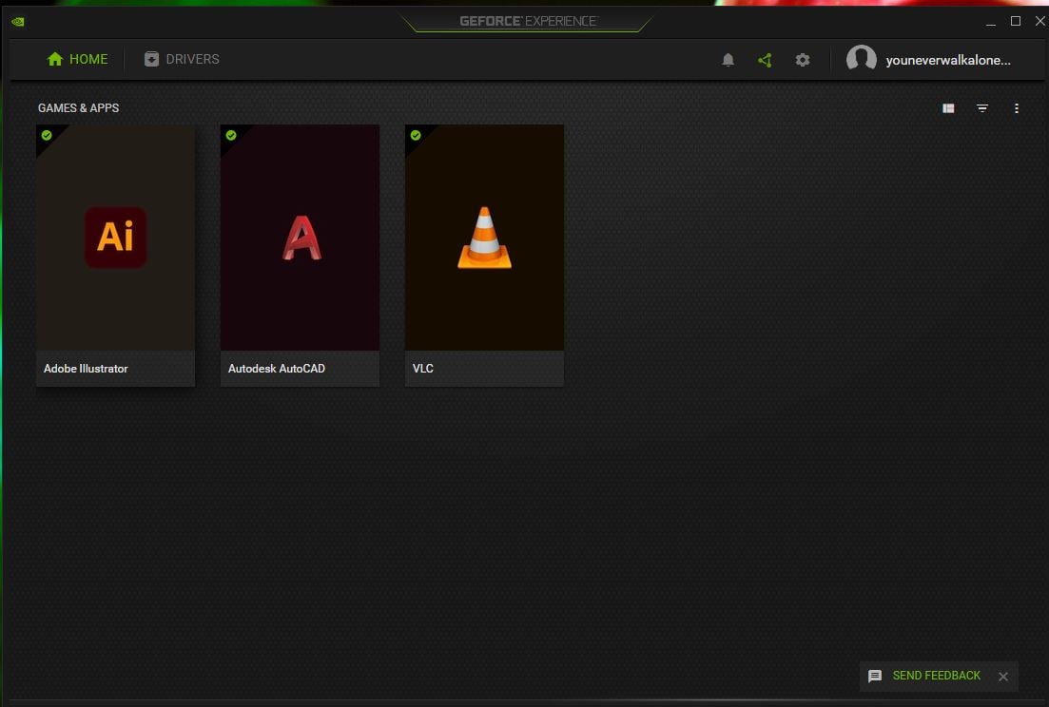The width and height of the screenshot is (1049, 707).
Task: Click the optimized checkmark on VLC
Action: coord(416,135)
